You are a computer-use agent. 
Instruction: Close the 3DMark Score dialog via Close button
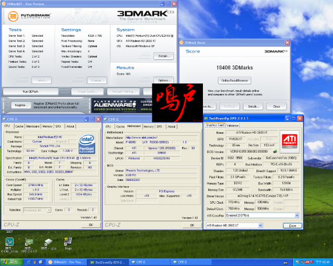[x=276, y=106]
